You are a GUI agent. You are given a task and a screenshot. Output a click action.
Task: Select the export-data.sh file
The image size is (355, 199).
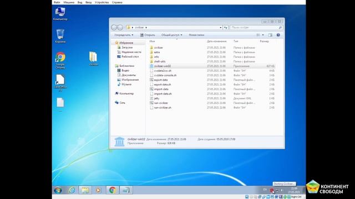[163, 85]
